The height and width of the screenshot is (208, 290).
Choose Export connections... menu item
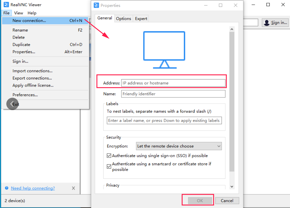click(x=45, y=78)
